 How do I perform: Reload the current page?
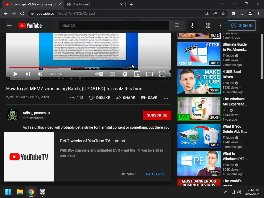[22, 13]
